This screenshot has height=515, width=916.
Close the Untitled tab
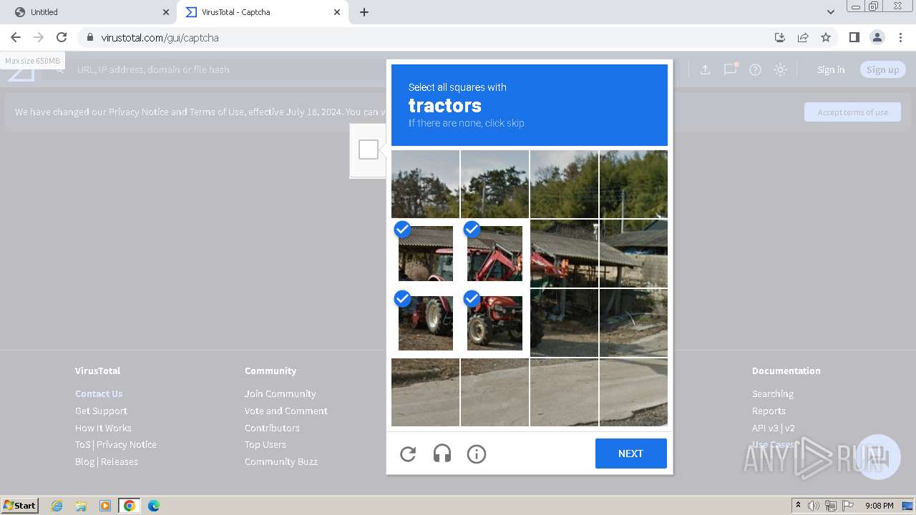point(166,12)
